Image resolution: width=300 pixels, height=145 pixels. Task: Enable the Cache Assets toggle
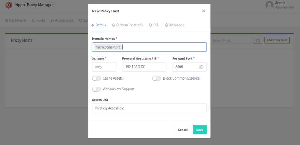point(96,78)
